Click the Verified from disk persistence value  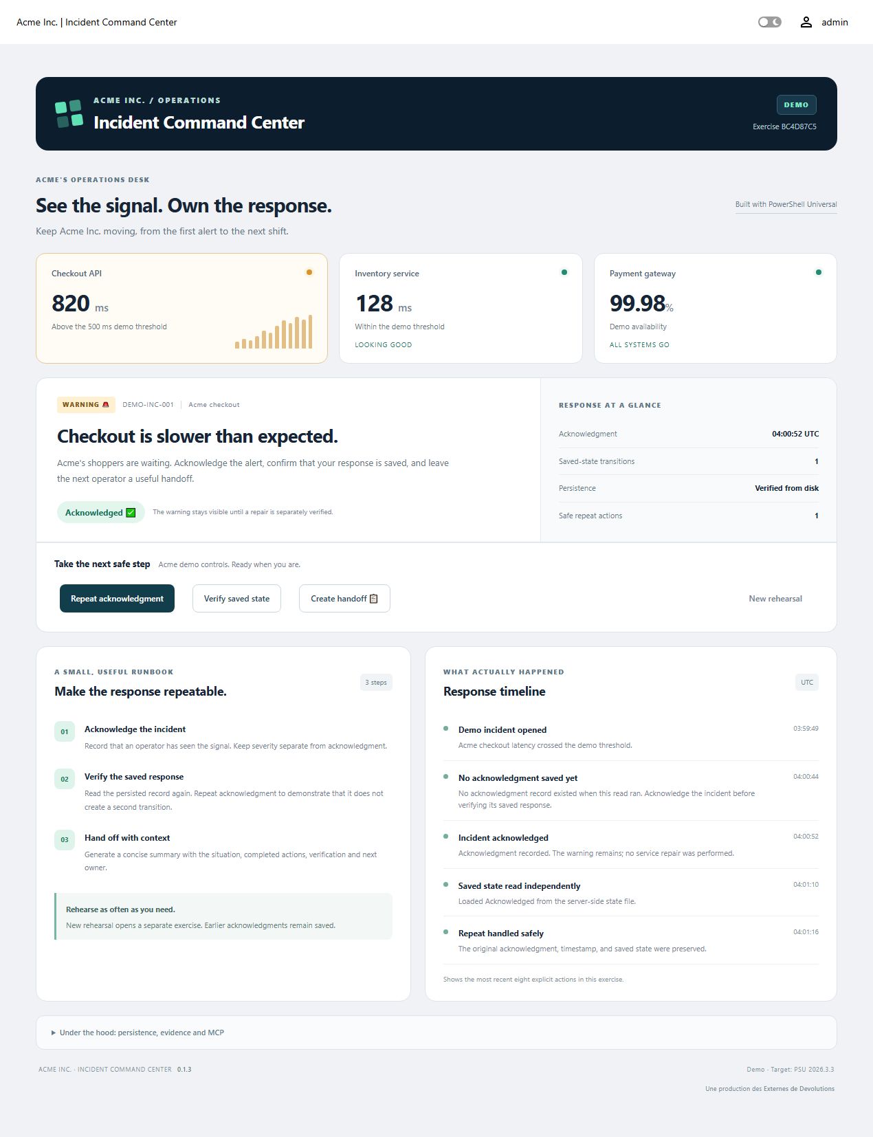click(x=786, y=488)
